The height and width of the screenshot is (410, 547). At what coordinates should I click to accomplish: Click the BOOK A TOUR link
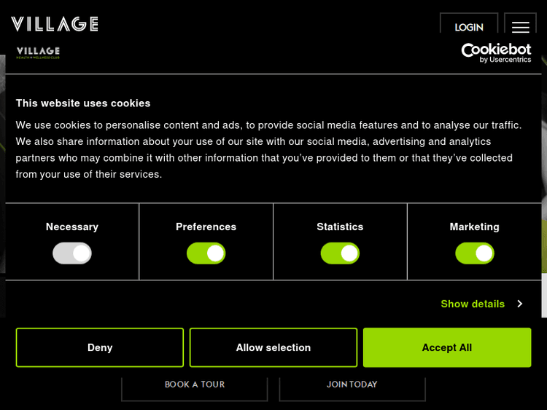(195, 385)
